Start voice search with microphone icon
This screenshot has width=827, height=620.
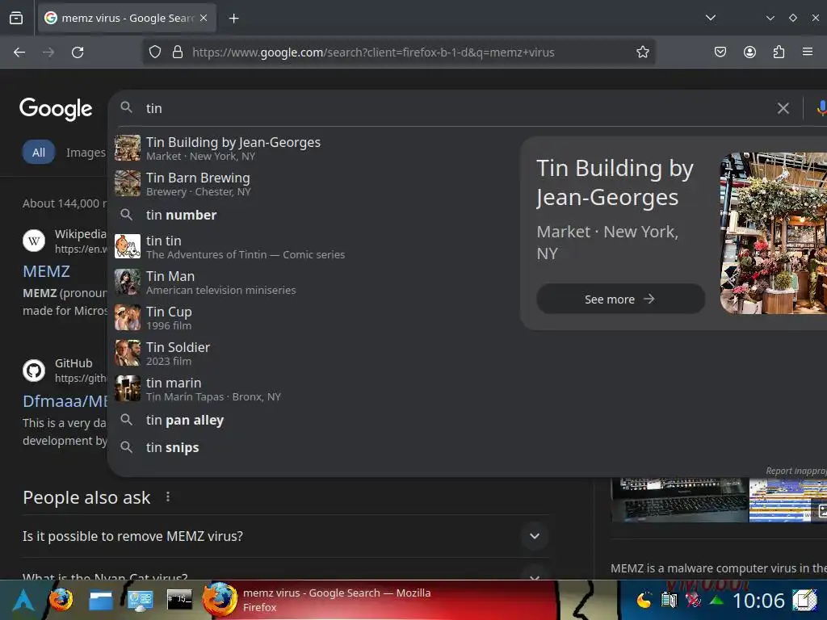[821, 108]
